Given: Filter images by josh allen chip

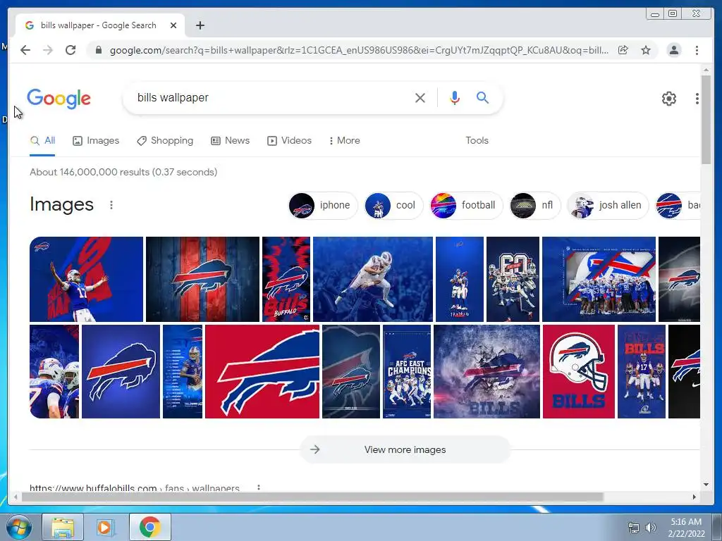Looking at the screenshot, I should pyautogui.click(x=608, y=205).
